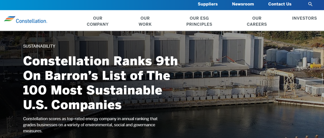Image resolution: width=324 pixels, height=138 pixels.
Task: Open the Barron's ranking headline article
Action: point(100,83)
